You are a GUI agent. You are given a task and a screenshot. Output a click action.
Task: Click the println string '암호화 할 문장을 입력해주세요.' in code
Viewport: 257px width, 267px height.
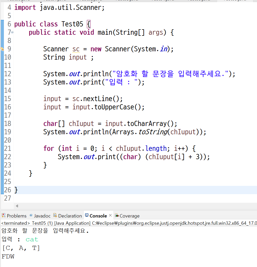tap(170, 74)
